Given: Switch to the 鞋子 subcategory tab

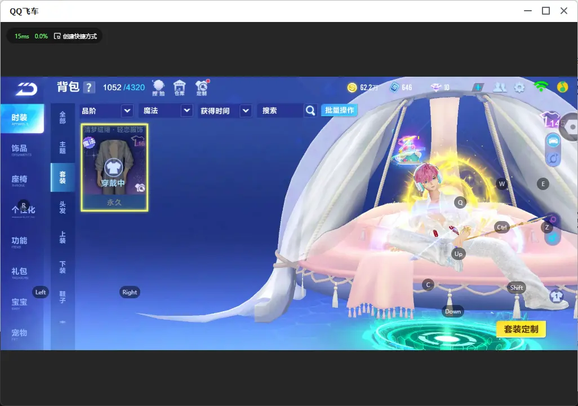Looking at the screenshot, I should point(63,297).
